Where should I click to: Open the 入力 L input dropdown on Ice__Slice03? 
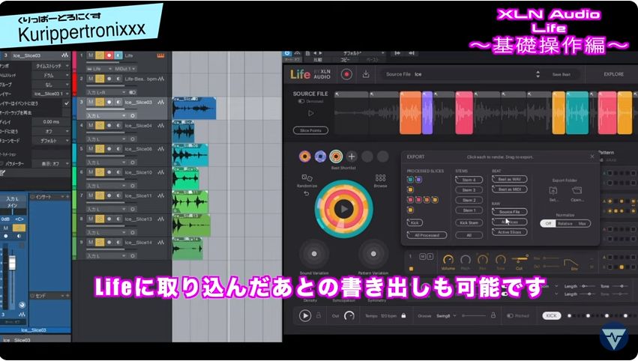[x=106, y=116]
